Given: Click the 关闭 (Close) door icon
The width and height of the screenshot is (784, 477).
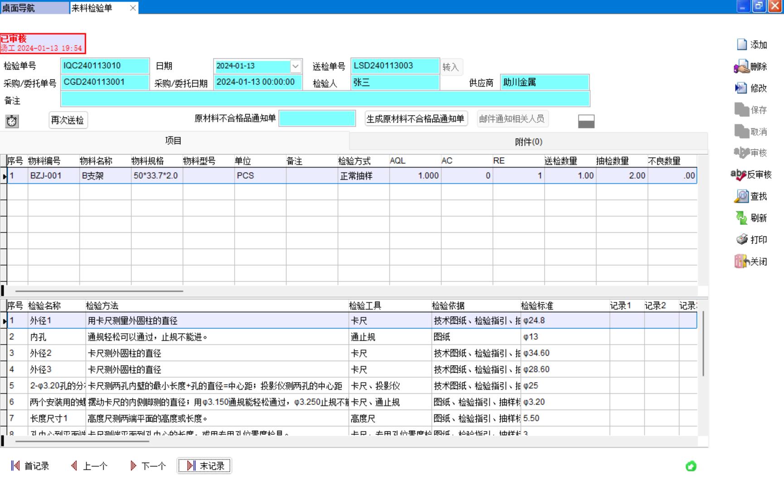Looking at the screenshot, I should [741, 261].
